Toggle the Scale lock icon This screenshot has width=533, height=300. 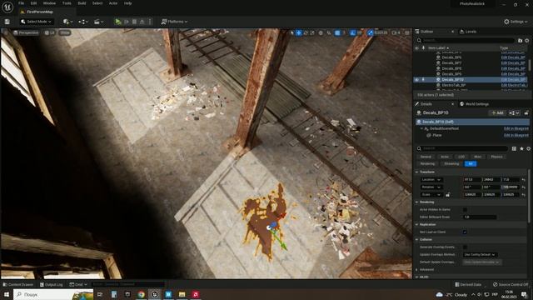pos(448,195)
